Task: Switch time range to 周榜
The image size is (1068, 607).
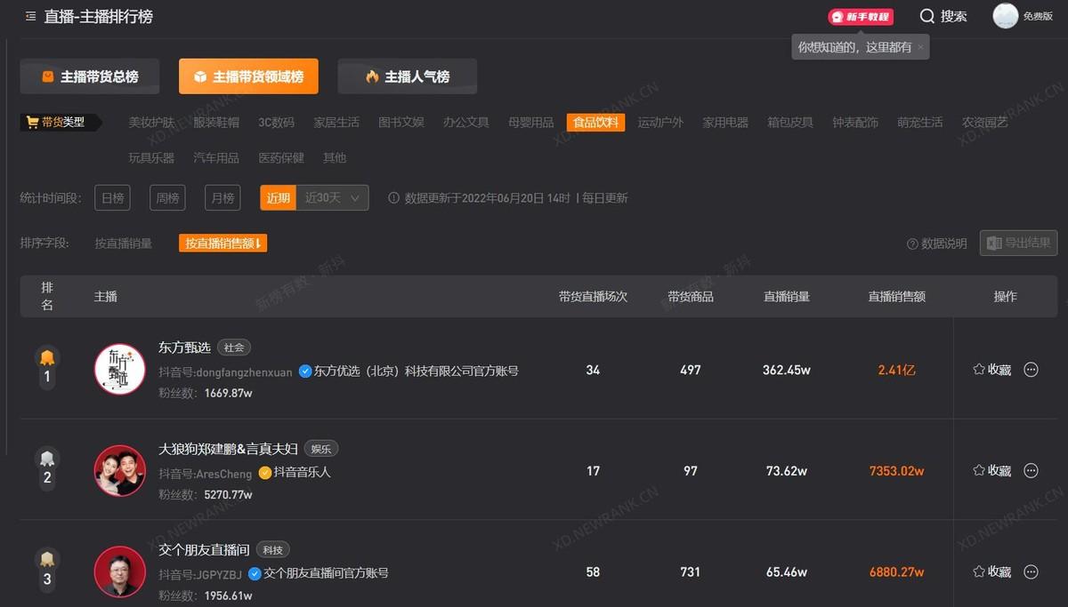Action: pyautogui.click(x=167, y=198)
